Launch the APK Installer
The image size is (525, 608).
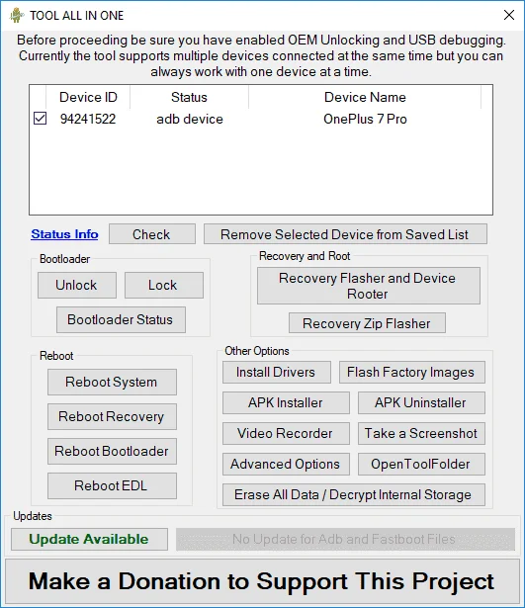point(286,402)
